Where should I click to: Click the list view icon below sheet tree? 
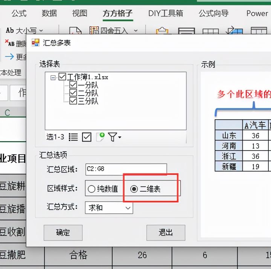point(73,137)
